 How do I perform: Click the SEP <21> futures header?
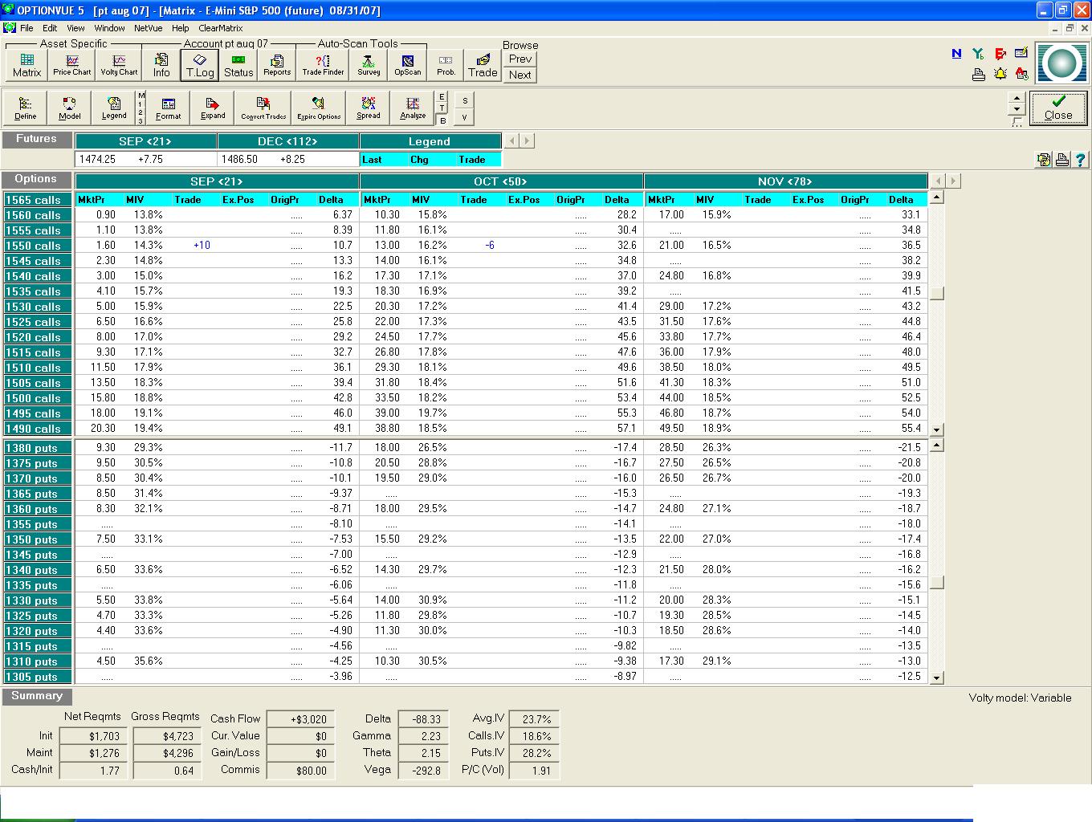click(145, 141)
